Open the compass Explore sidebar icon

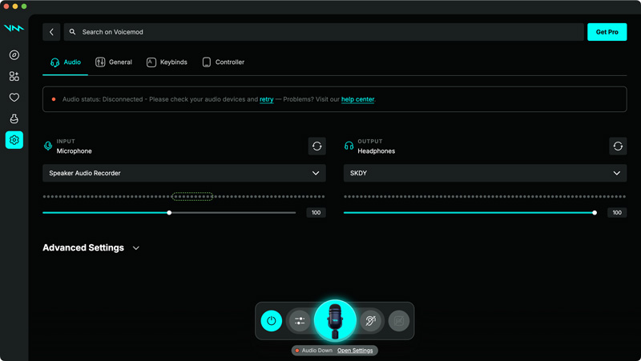[14, 55]
